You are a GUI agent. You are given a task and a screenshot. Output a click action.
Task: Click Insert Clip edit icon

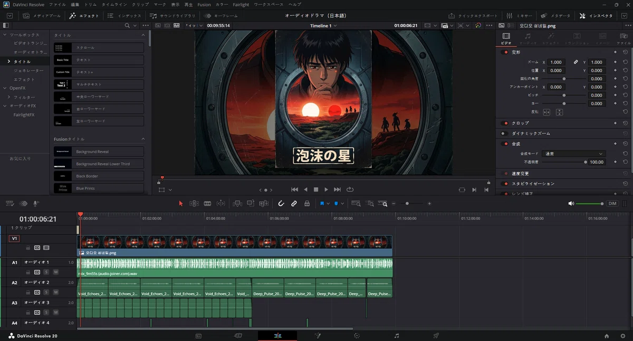[237, 203]
